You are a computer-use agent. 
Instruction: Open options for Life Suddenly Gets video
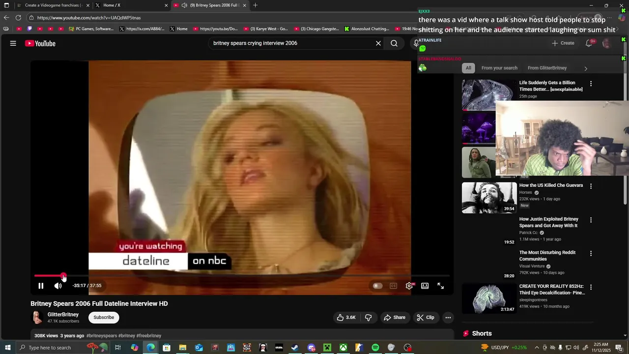[591, 84]
